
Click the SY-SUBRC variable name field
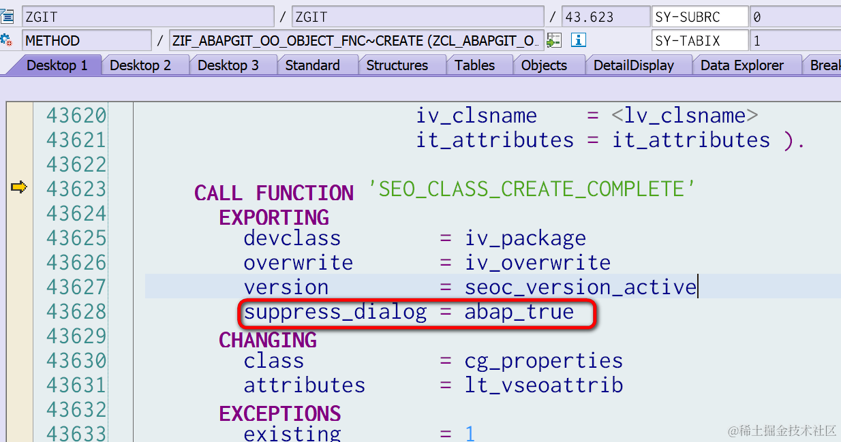pos(700,17)
